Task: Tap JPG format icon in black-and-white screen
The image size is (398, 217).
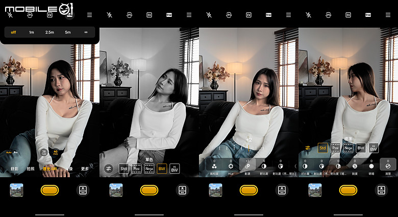Action: 129,15
